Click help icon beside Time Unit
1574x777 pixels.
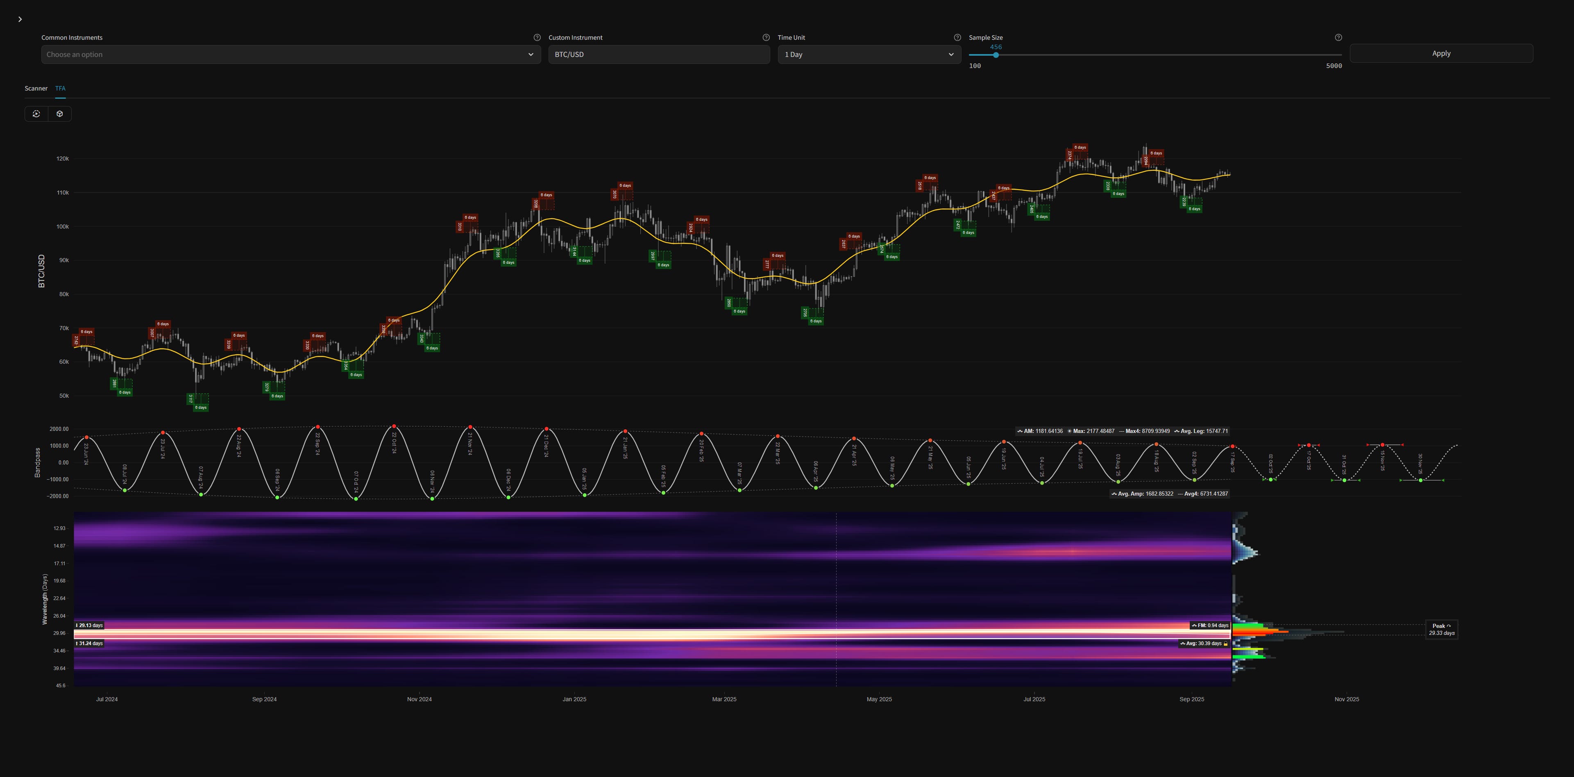point(957,37)
